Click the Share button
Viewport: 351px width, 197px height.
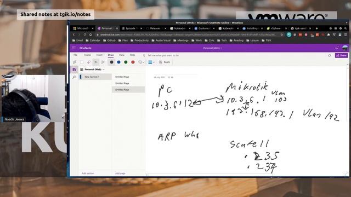coord(341,55)
